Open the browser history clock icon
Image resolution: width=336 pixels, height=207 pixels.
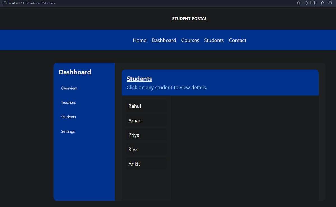(330, 3)
